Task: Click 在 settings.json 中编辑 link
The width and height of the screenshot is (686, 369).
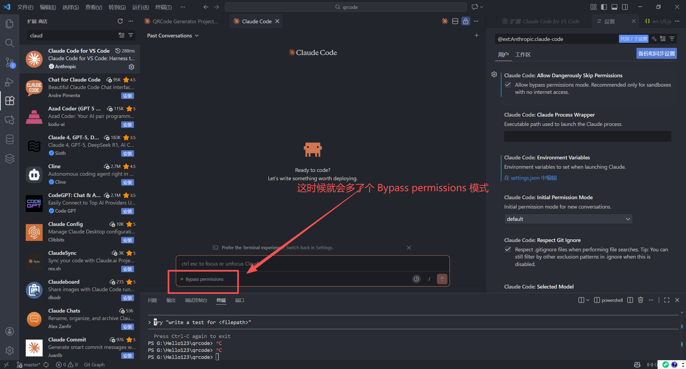Action: coord(530,178)
